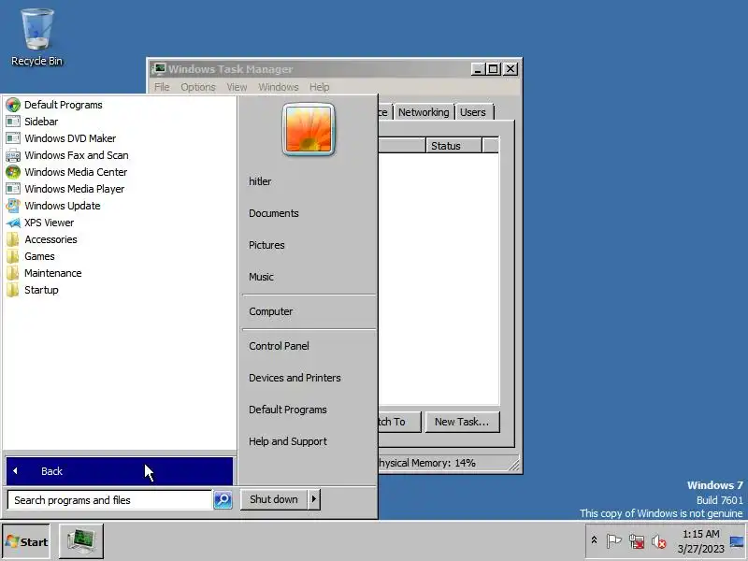Click the Task Manager title bar icon

(159, 68)
